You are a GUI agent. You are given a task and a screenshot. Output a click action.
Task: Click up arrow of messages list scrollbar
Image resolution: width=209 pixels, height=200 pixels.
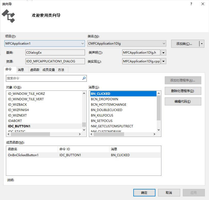[x=159, y=93]
